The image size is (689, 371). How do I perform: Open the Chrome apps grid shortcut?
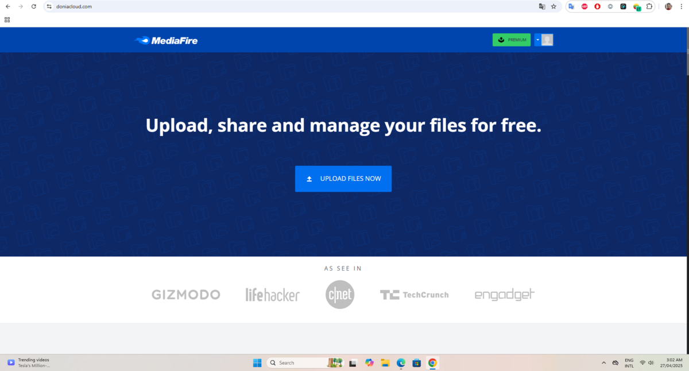(7, 20)
